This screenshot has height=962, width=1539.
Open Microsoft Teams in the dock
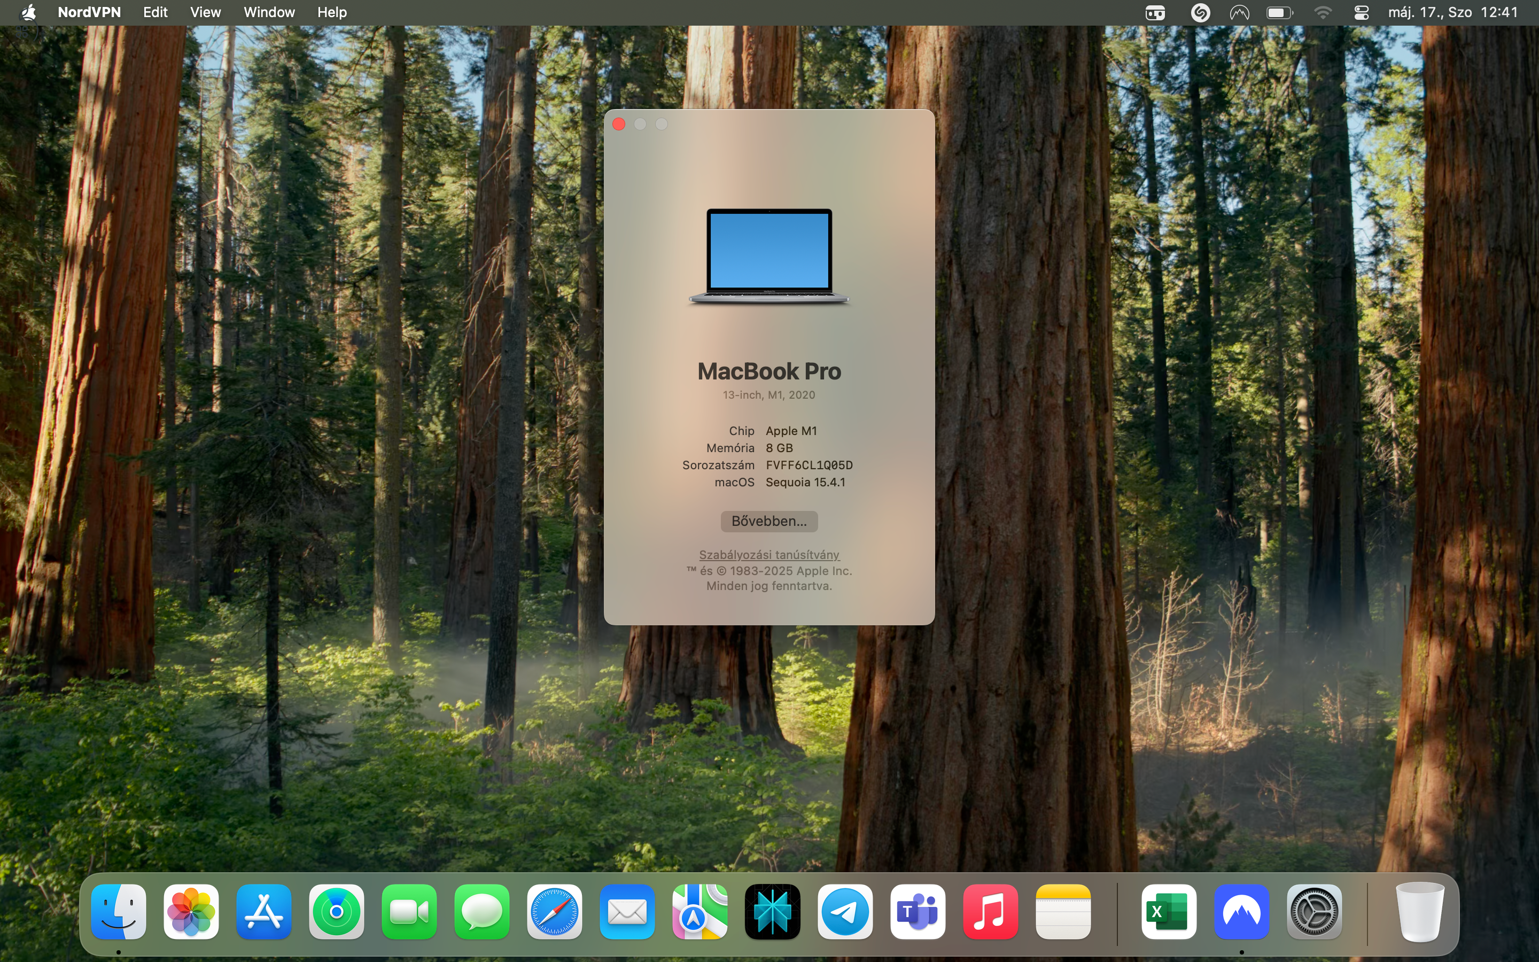click(918, 911)
